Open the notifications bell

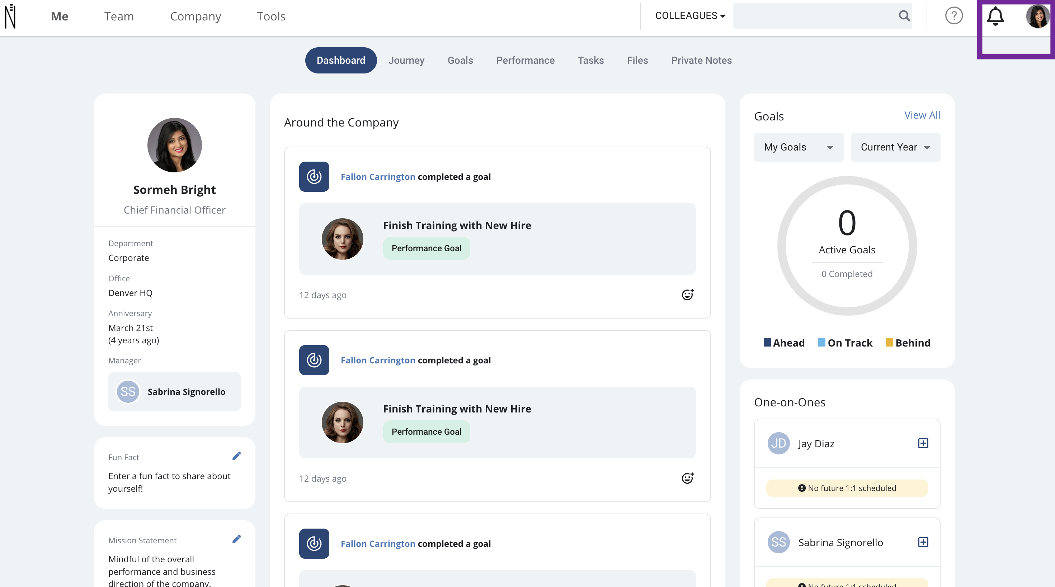(995, 16)
